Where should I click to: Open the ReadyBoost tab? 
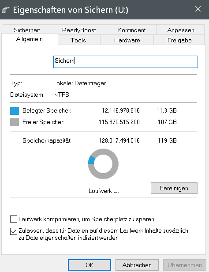point(79,30)
